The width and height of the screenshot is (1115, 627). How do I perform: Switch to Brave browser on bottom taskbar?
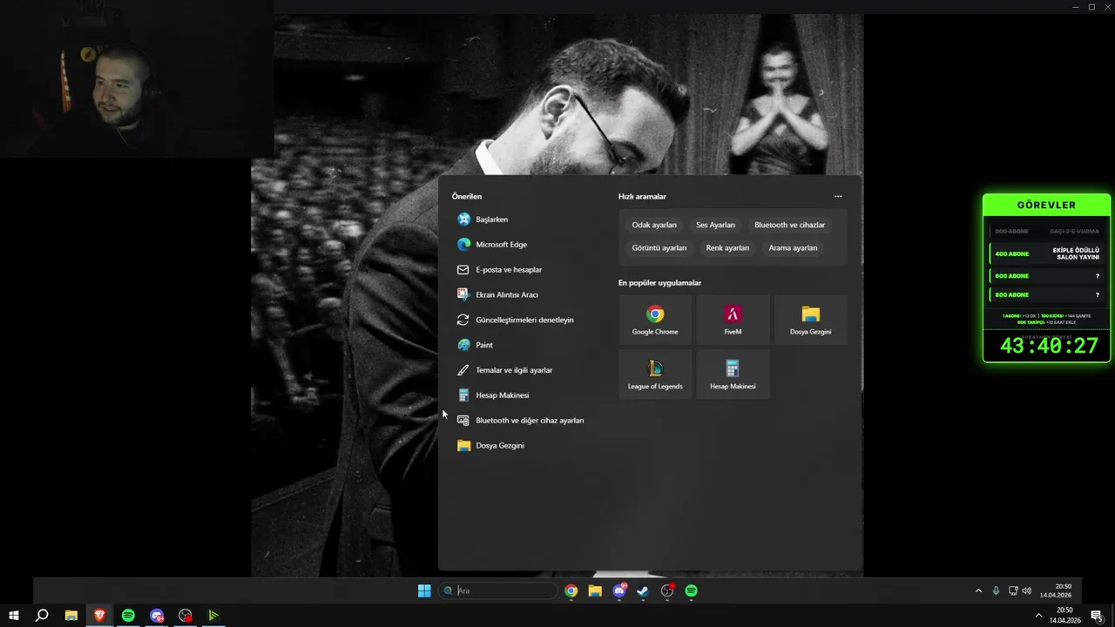(99, 616)
